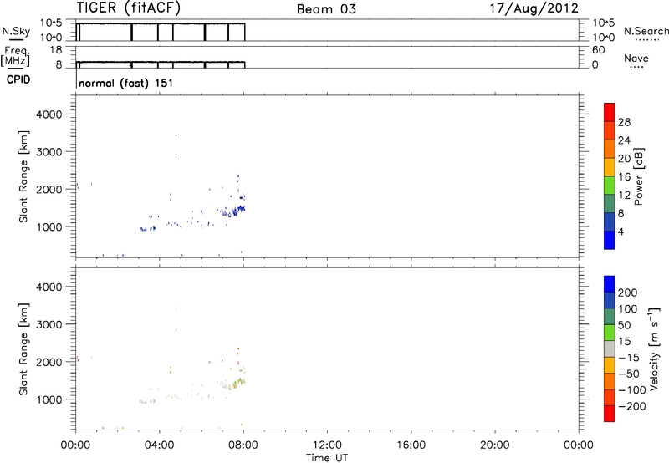
Task: Click the 28 value on Power color bar
Action: (624, 122)
